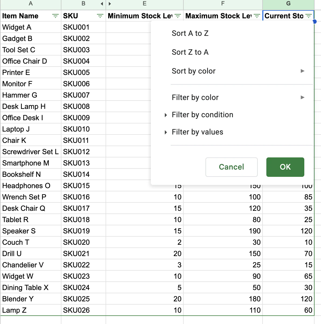Select the Blender Y cell

[31, 299]
